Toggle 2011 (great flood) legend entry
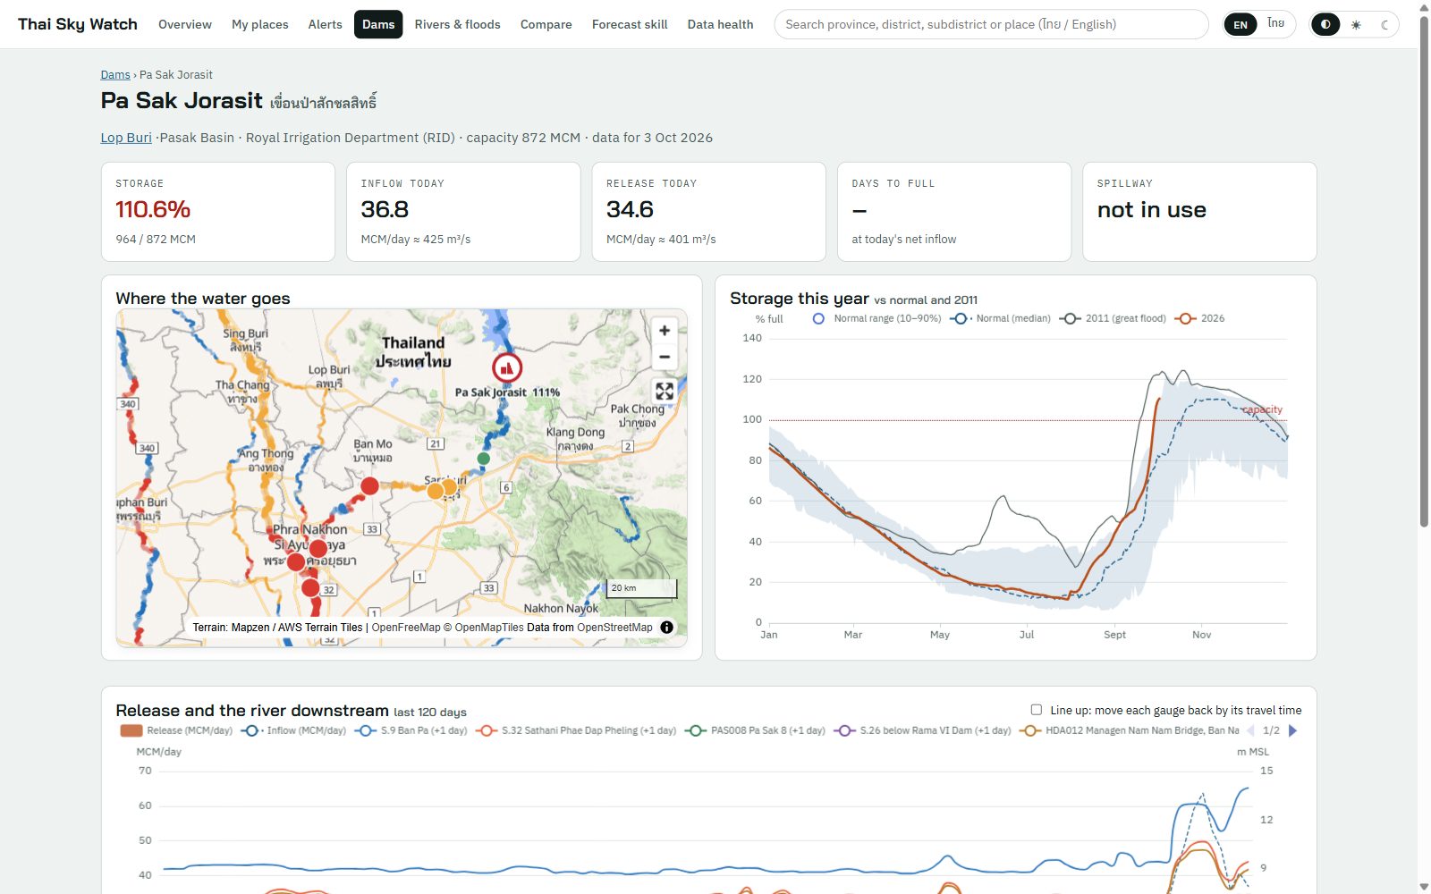 1113,318
